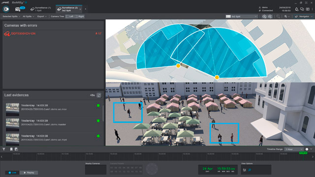Screen dimensions: 315x177
Task: Open the 3x2 Split layout dropdown
Action: [241, 16]
